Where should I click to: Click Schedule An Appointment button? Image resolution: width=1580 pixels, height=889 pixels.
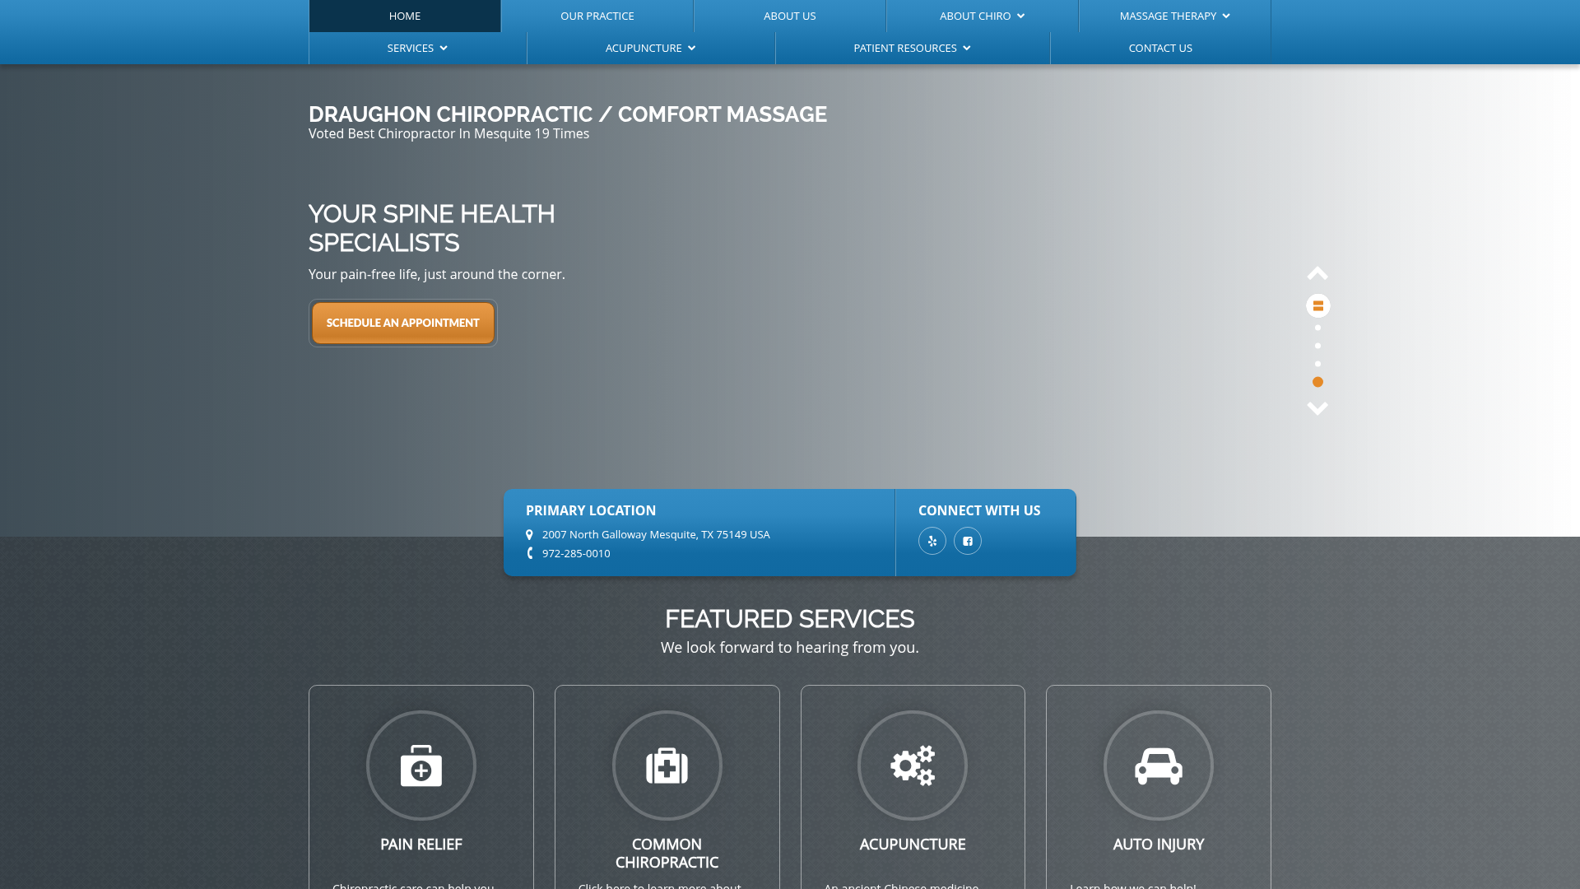pos(402,323)
